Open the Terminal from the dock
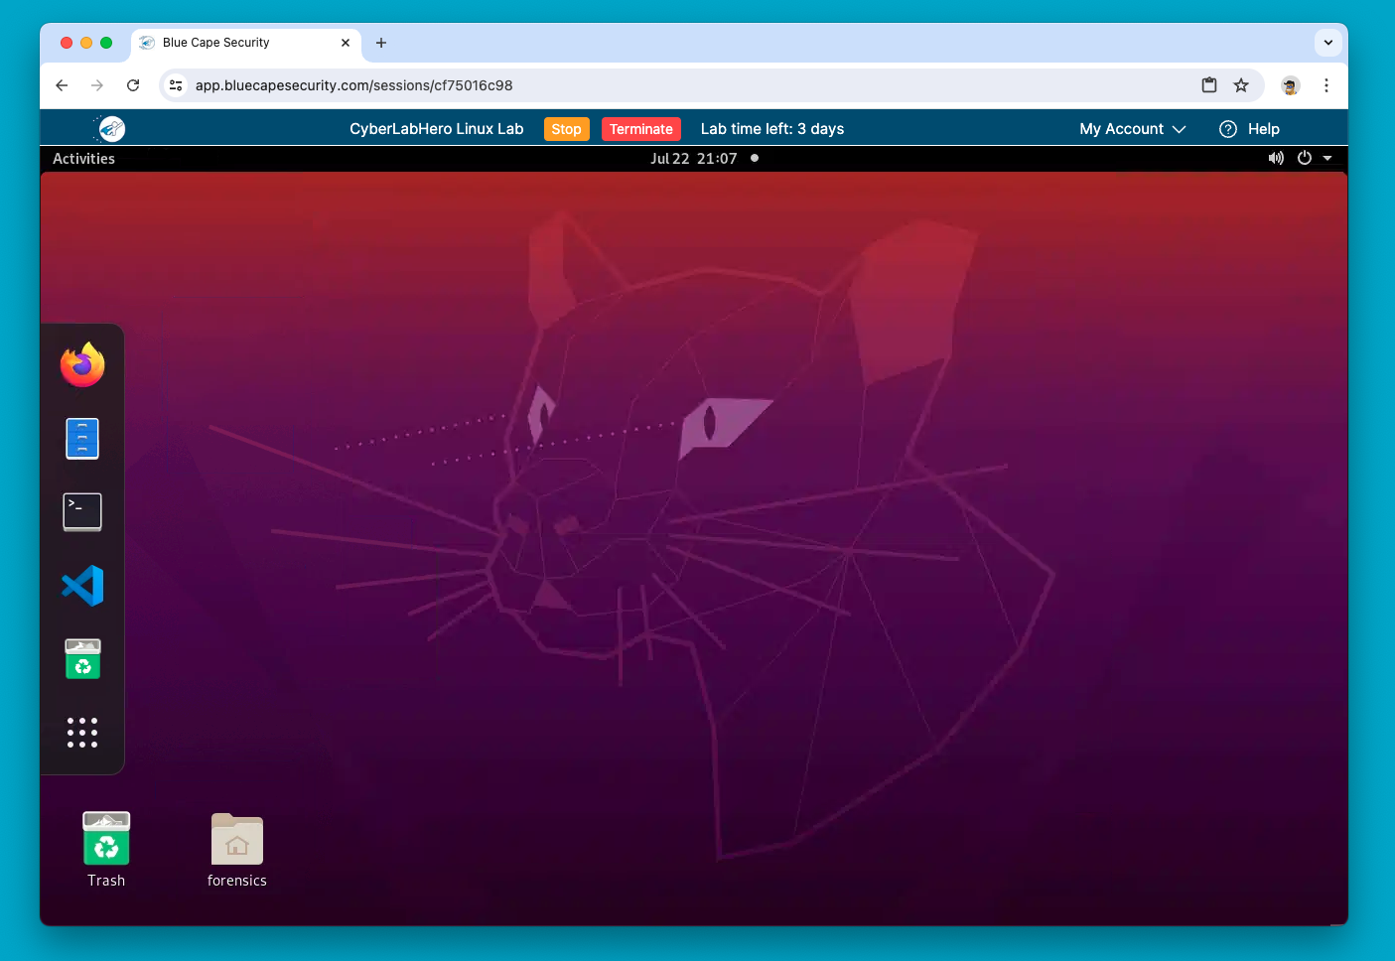Image resolution: width=1395 pixels, height=961 pixels. 82,512
